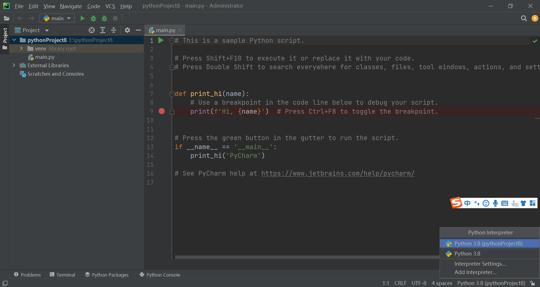Open Sogou skin shirt icon

click(523, 203)
